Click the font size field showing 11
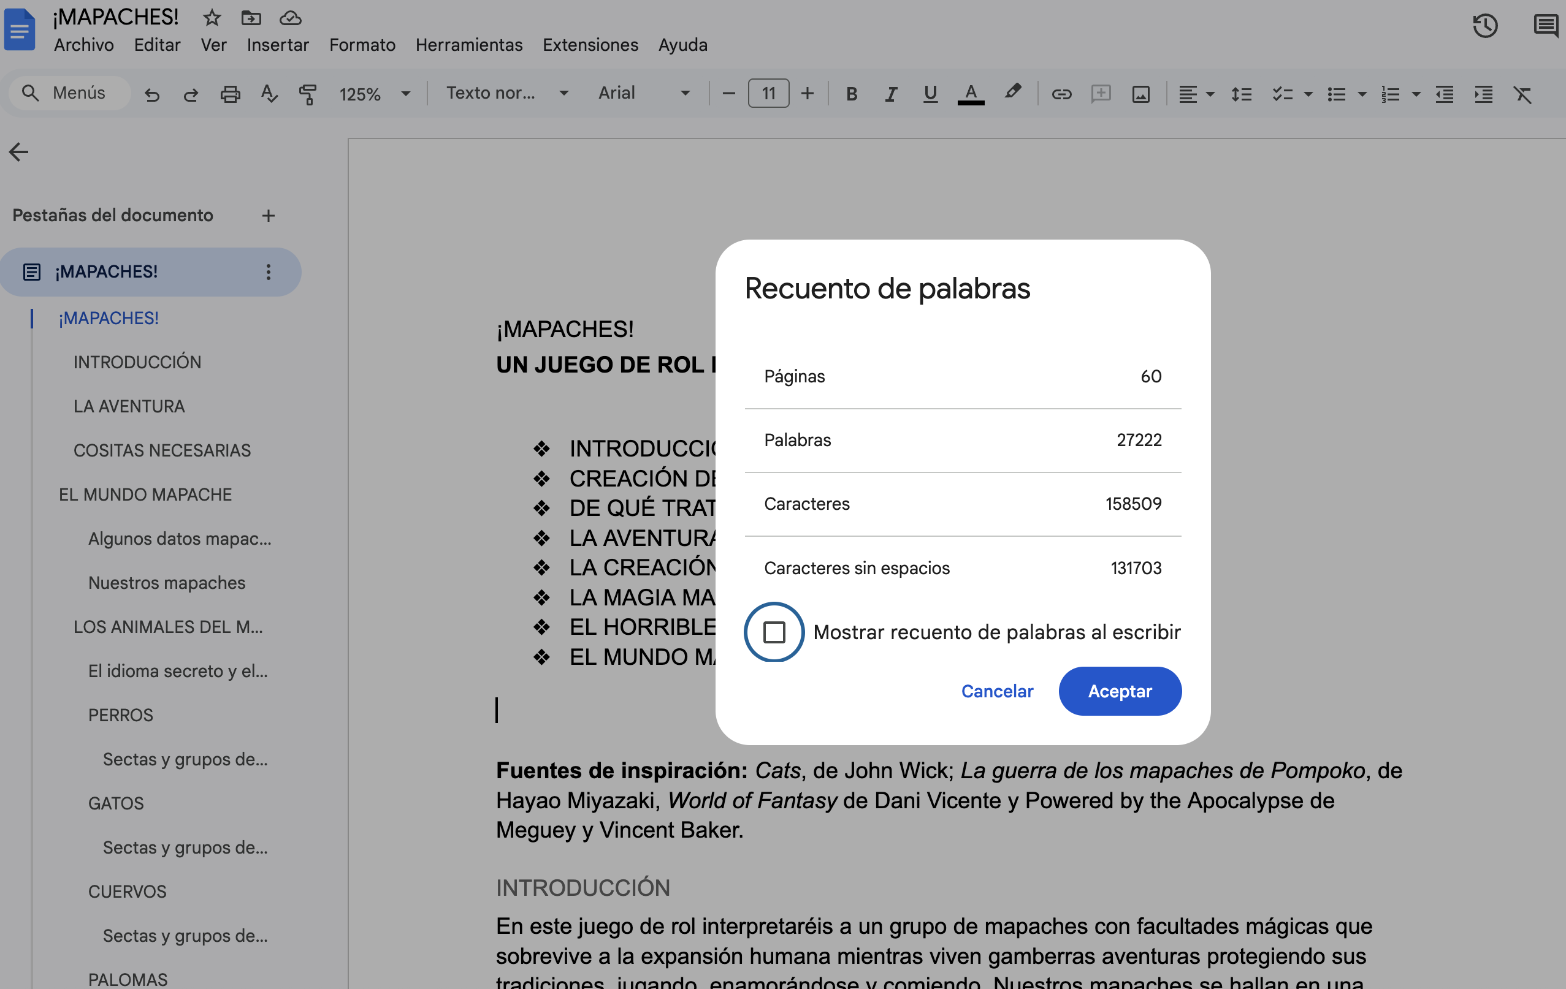This screenshot has height=989, width=1566. tap(768, 94)
